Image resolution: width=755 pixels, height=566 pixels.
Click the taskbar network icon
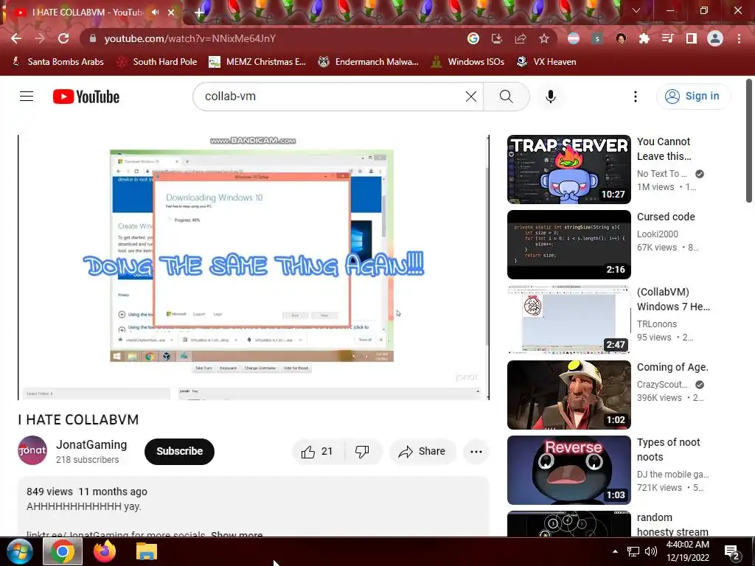633,551
